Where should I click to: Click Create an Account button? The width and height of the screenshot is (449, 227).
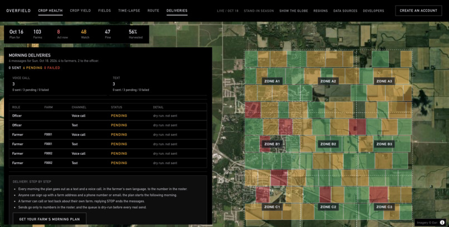coord(418,11)
